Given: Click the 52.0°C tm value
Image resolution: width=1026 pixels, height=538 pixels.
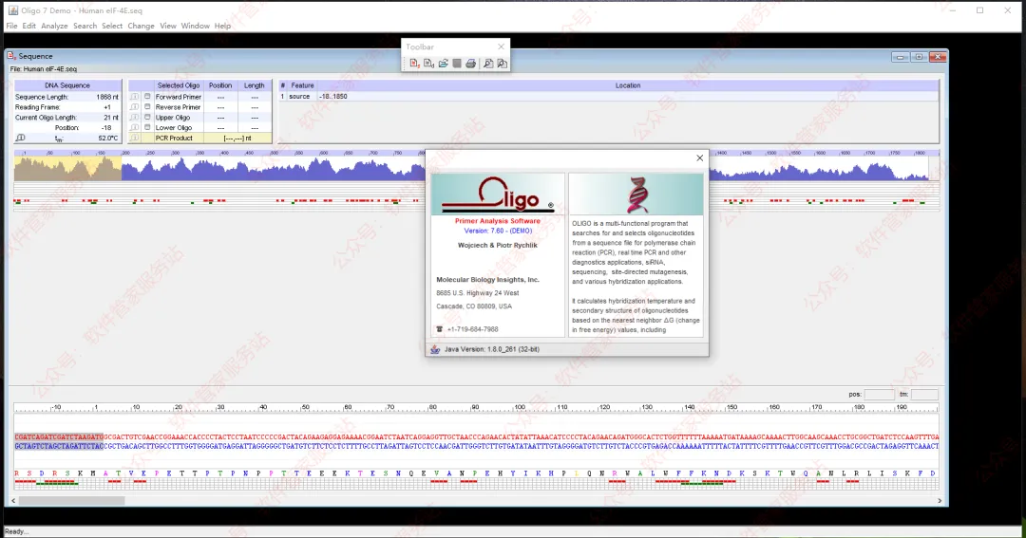Looking at the screenshot, I should pyautogui.click(x=108, y=138).
